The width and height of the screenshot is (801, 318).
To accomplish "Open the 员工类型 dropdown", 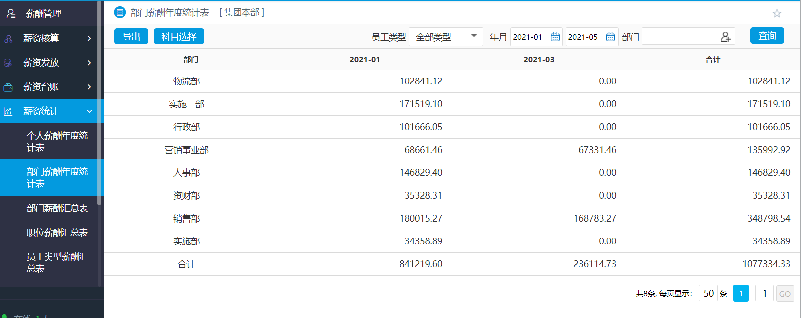I will (446, 37).
